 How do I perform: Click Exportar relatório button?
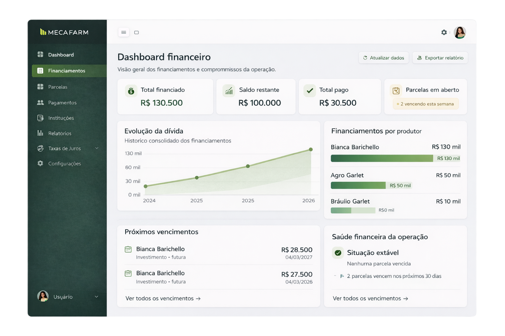point(440,58)
